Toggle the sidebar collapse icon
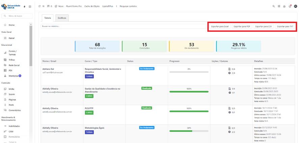Image resolution: width=299 pixels, height=143 pixels. coord(30,6)
